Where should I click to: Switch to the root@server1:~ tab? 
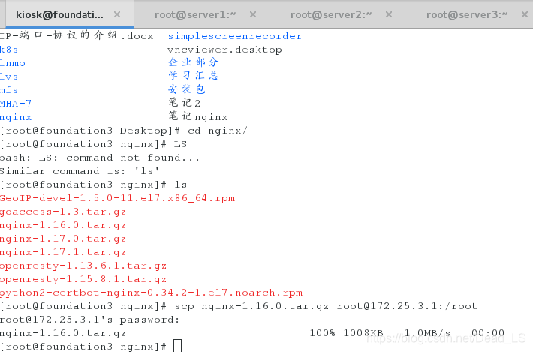tap(195, 14)
